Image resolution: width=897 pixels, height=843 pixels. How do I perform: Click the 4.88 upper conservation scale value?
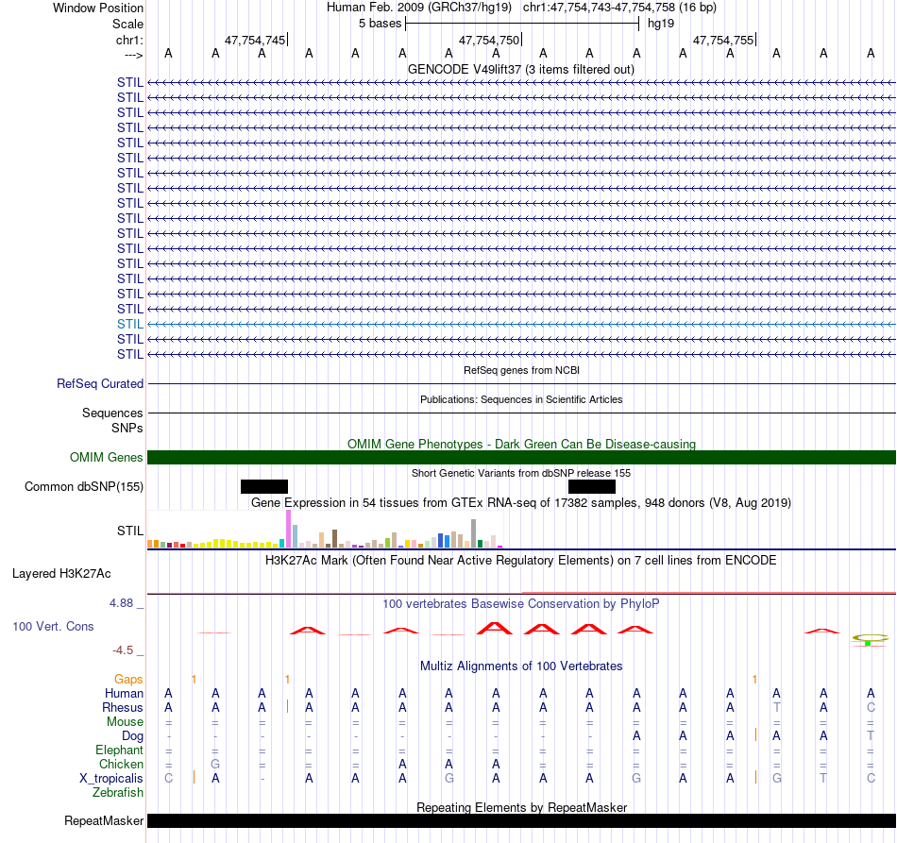point(121,603)
